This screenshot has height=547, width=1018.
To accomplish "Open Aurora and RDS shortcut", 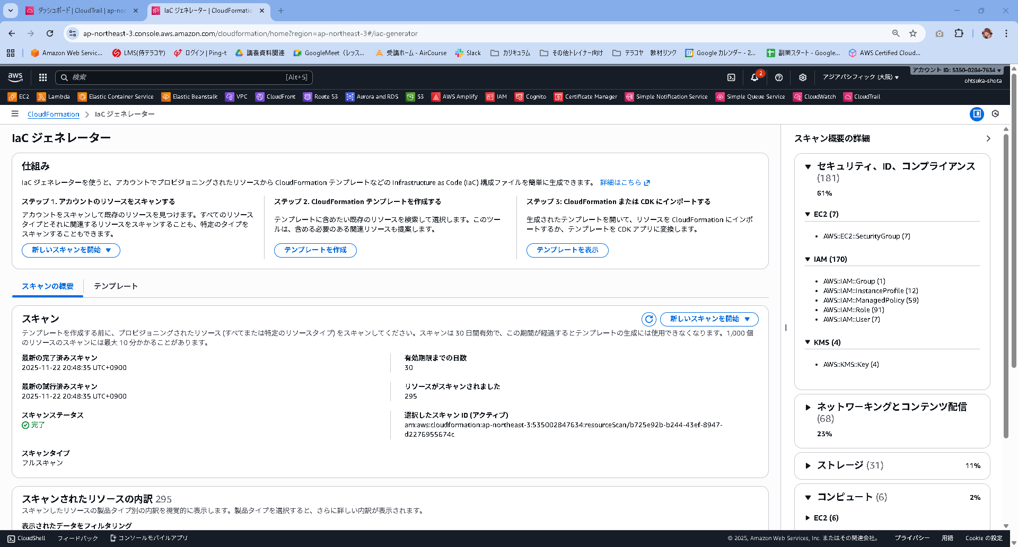I will (372, 96).
